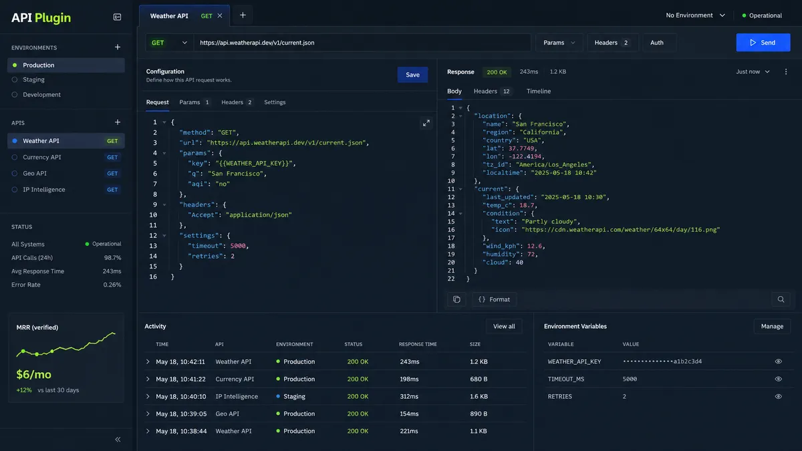Copy the response body

pos(456,299)
